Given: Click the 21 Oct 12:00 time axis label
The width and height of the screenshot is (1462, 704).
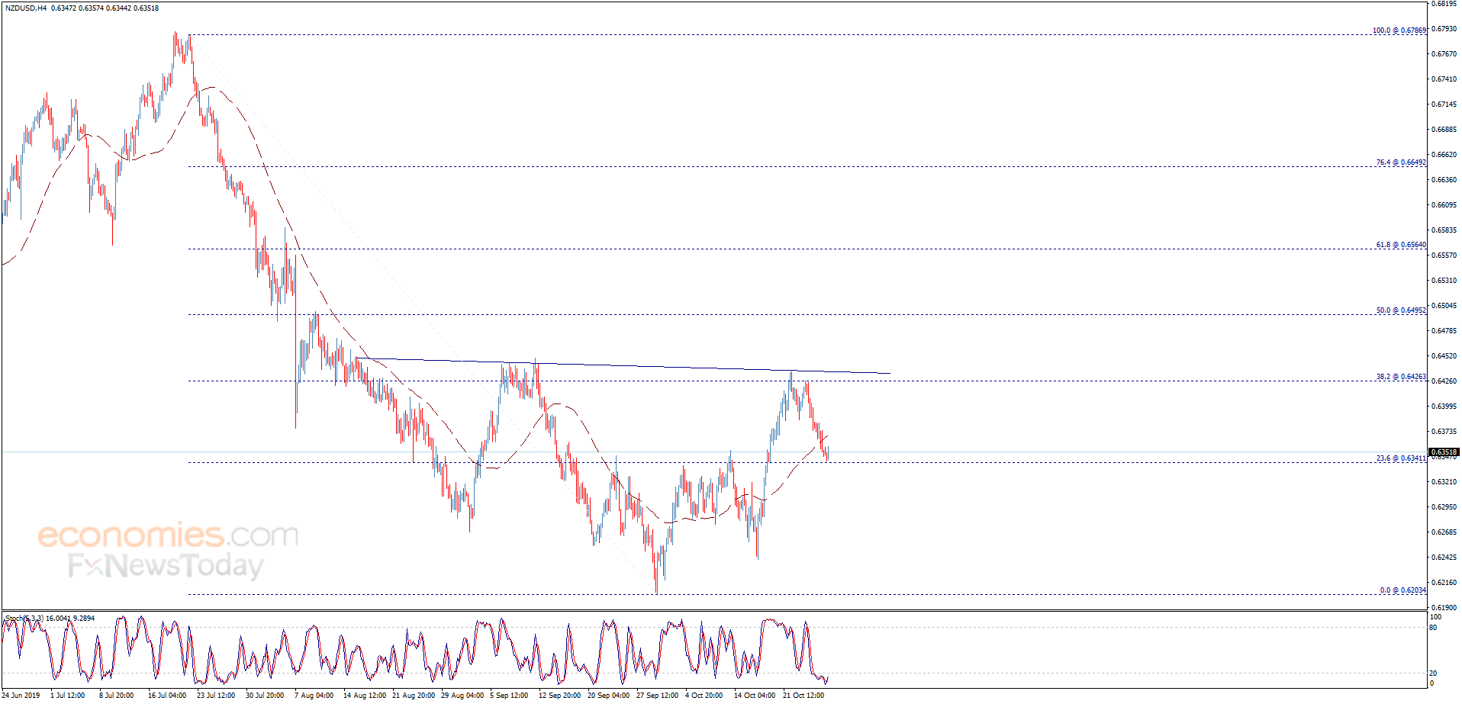Looking at the screenshot, I should click(x=803, y=695).
